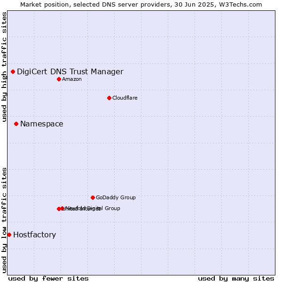
Task: Click the 'Namespace' label text
Action: (x=42, y=124)
